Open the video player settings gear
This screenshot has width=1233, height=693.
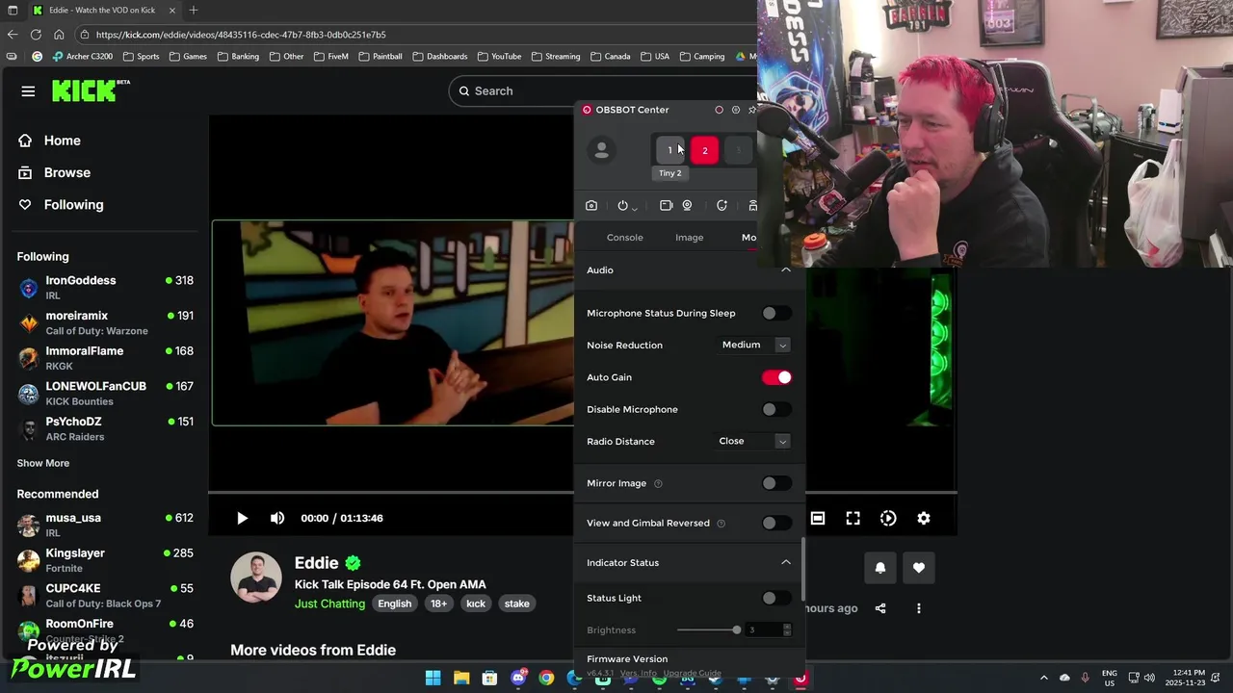coord(924,519)
